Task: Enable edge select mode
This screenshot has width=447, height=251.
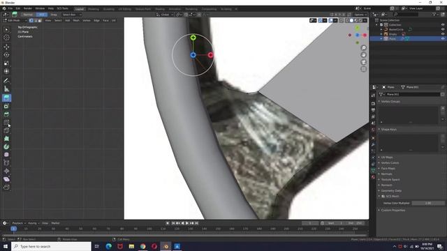Action: (x=36, y=20)
